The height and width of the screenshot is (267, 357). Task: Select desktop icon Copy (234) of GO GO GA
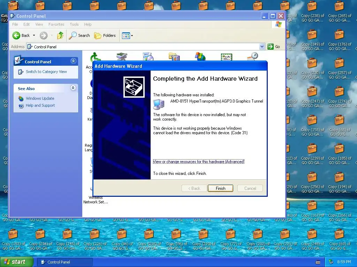click(x=40, y=240)
